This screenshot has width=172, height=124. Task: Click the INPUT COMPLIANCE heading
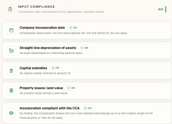[36, 7]
